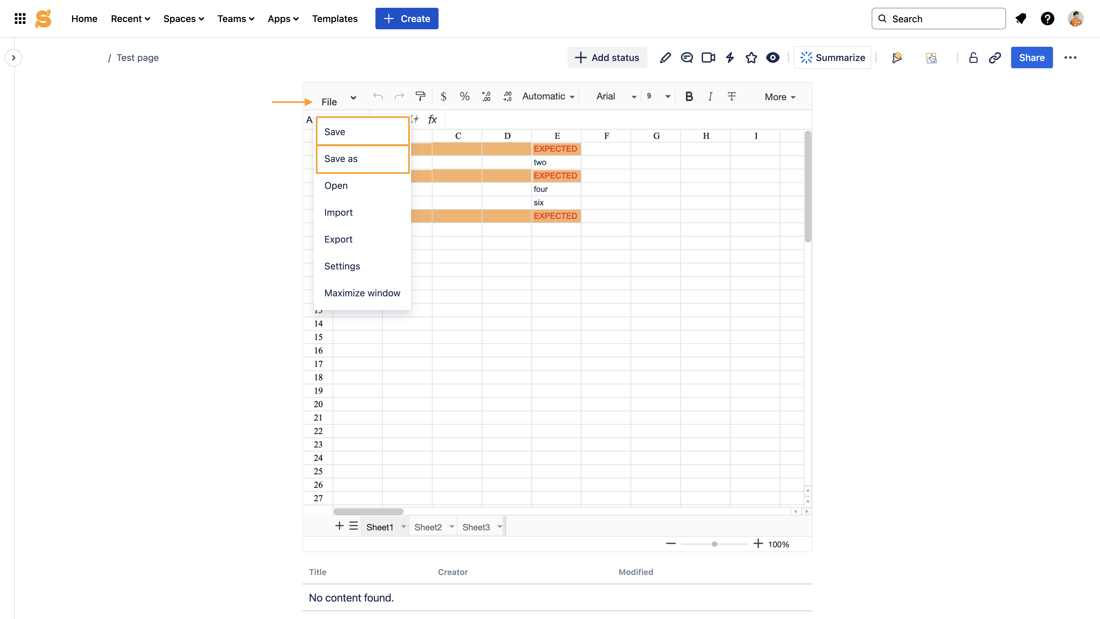Open the inline comment icon

click(x=687, y=58)
